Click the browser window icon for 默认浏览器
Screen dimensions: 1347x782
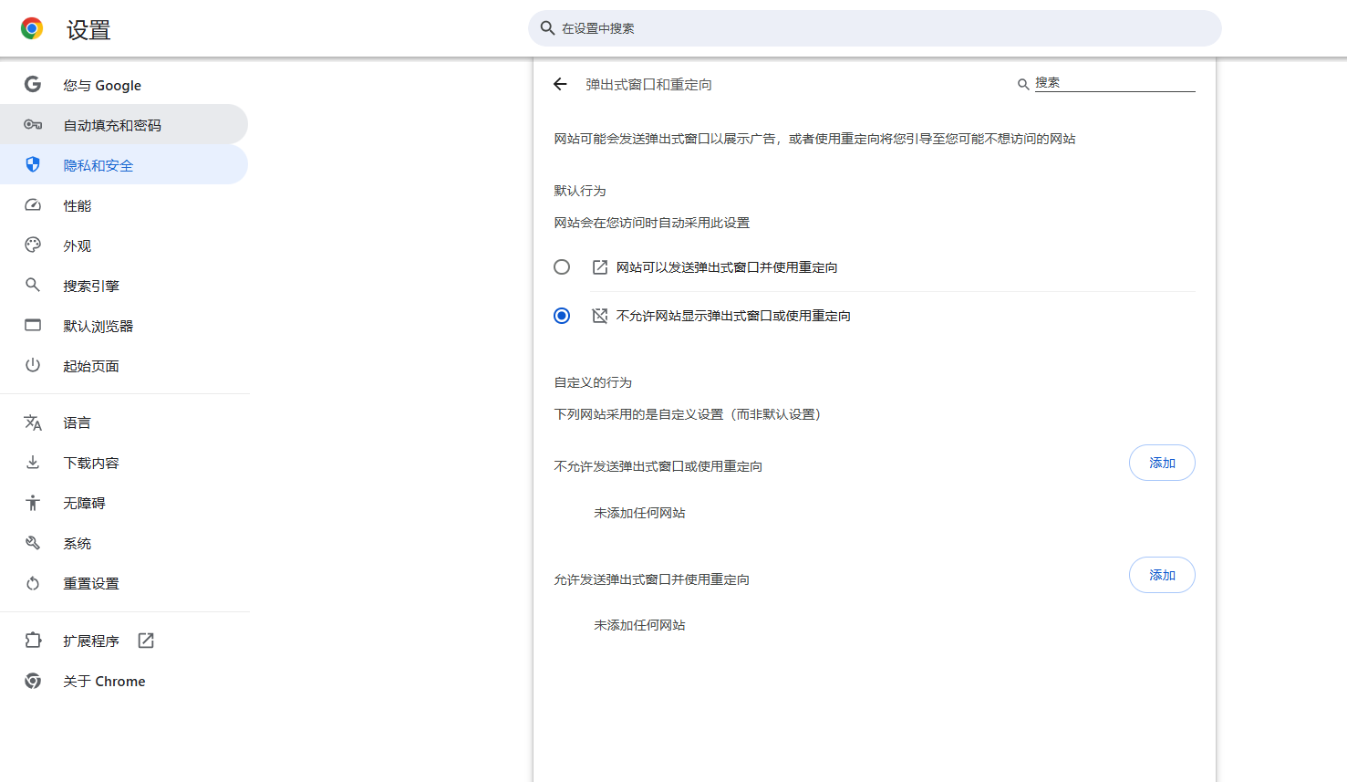click(33, 326)
